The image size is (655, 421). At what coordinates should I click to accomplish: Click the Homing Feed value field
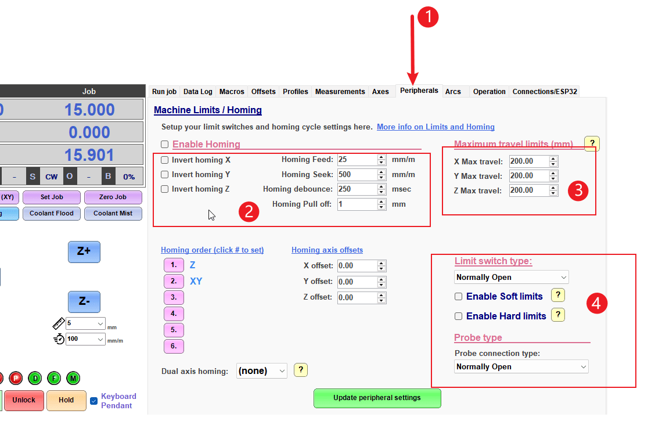[357, 160]
